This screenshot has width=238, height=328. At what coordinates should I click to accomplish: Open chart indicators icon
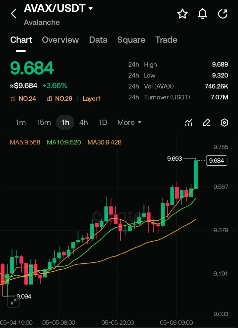pyautogui.click(x=188, y=122)
